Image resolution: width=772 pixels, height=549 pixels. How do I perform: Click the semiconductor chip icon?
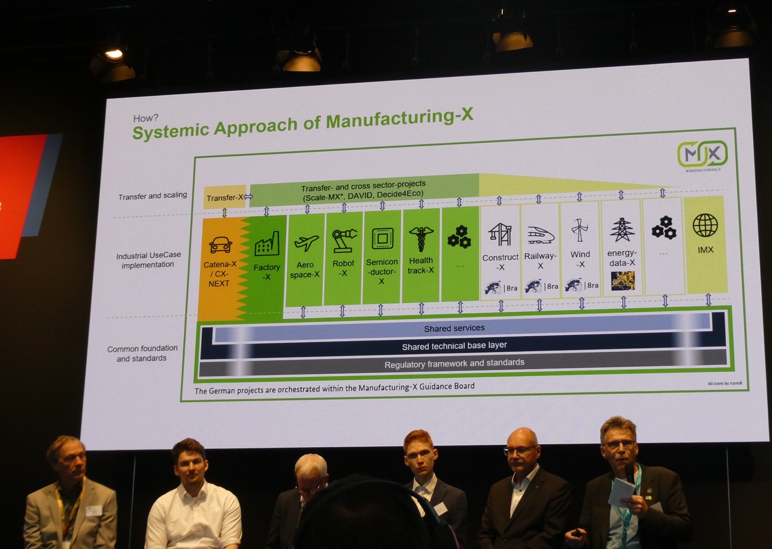point(383,238)
